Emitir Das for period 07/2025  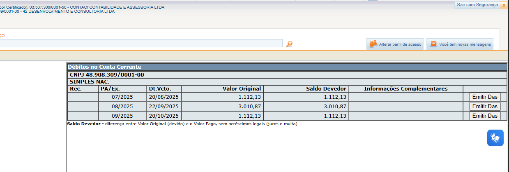tap(485, 97)
